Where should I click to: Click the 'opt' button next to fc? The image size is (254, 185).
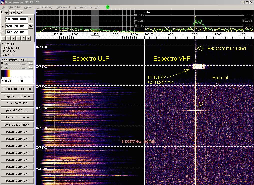(x=31, y=26)
